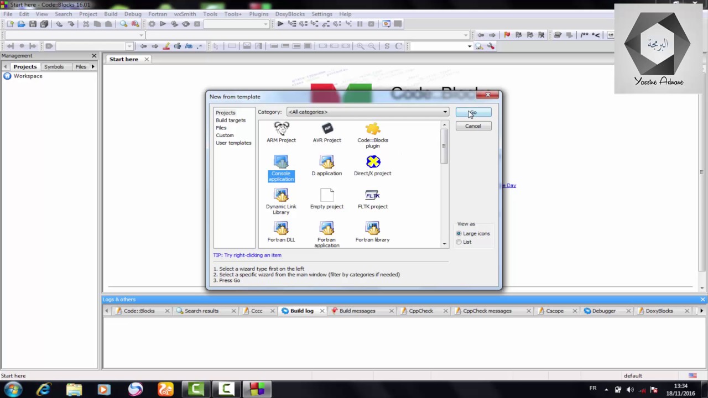708x398 pixels.
Task: Select Build targets wizard type
Action: (231, 120)
